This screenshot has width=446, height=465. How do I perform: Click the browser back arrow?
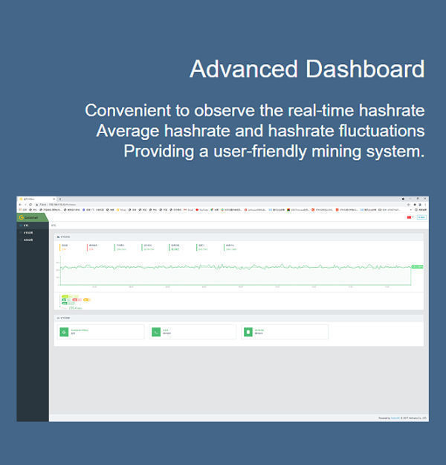click(20, 205)
